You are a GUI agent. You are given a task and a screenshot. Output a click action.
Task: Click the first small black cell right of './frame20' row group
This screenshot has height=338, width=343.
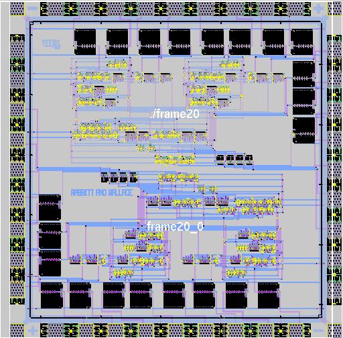click(x=220, y=160)
